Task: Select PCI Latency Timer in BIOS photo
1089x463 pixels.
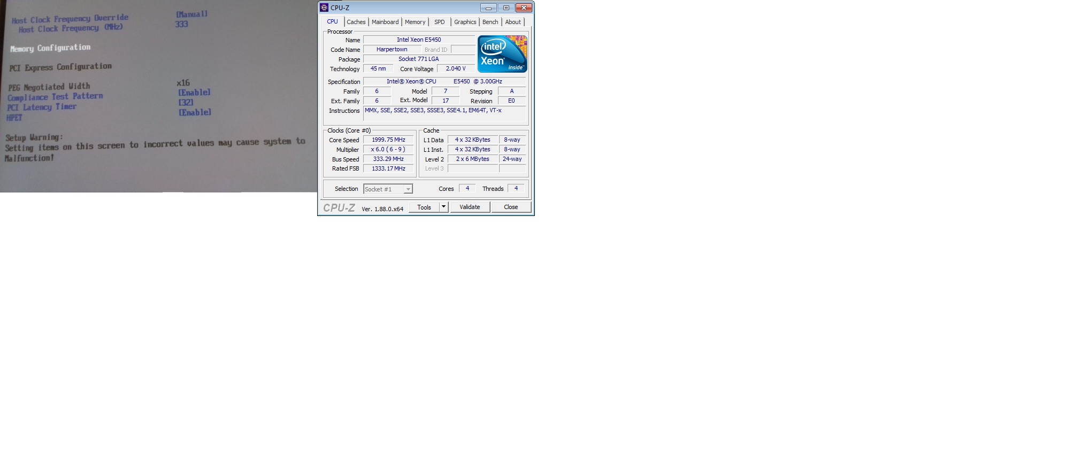Action: [x=42, y=107]
